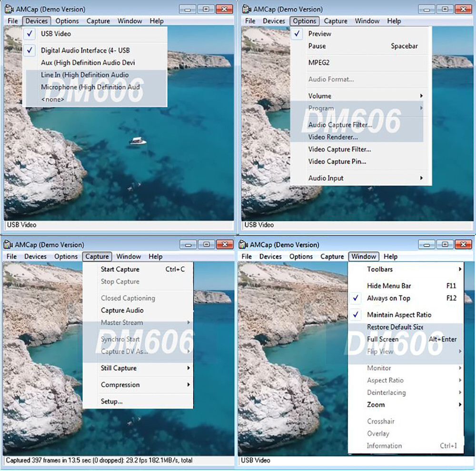Choose the Compression submenu item

120,385
